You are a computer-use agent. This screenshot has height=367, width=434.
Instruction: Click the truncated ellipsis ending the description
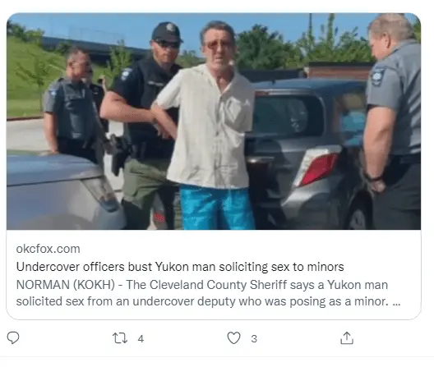coord(396,301)
